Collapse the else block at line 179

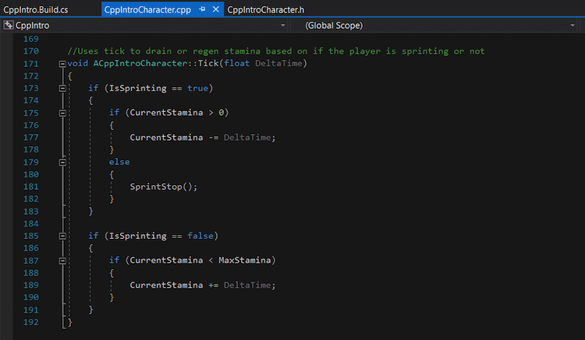click(x=62, y=162)
